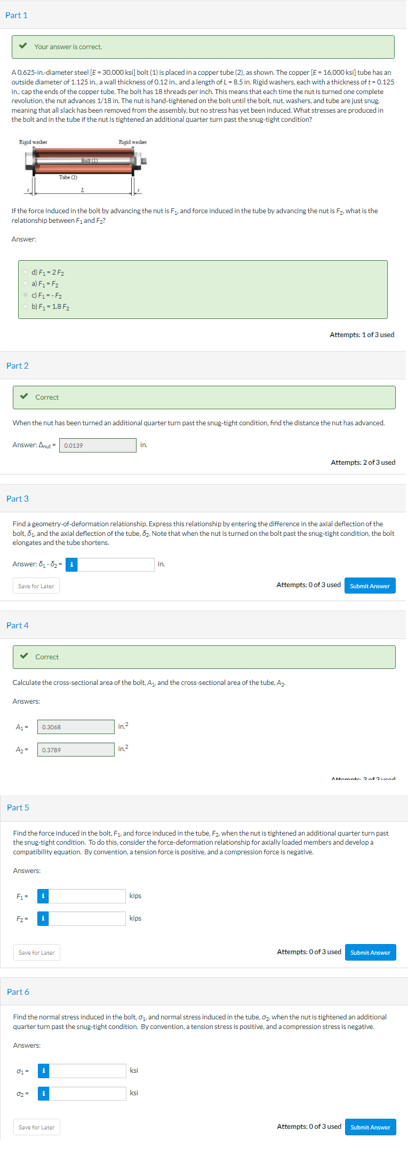The height and width of the screenshot is (1154, 408).
Task: Select answer option c) F1 = -F2
Action: [x=25, y=295]
